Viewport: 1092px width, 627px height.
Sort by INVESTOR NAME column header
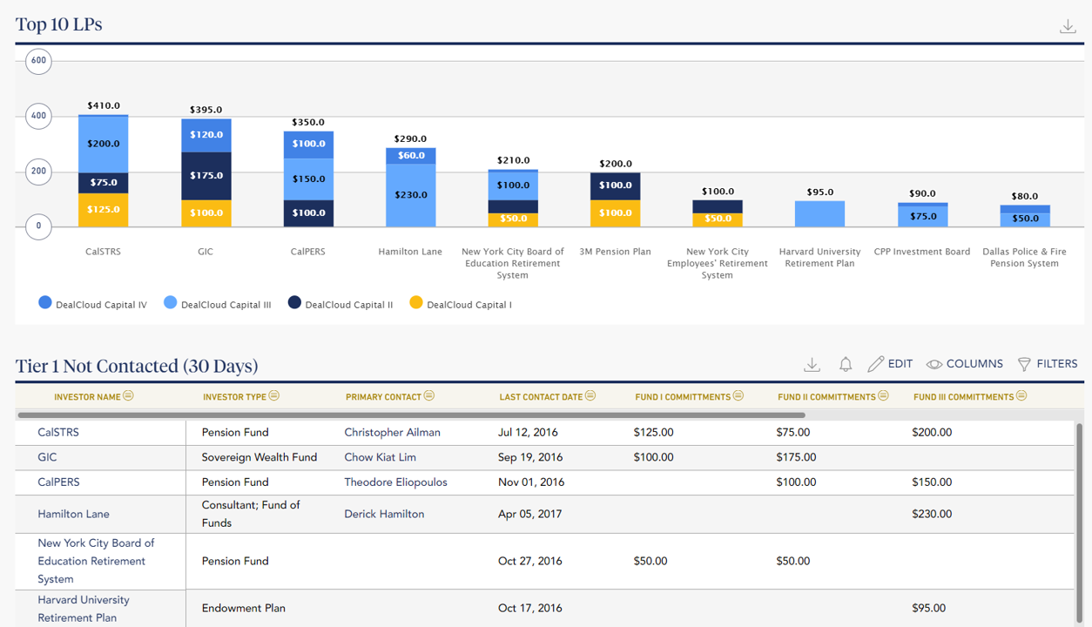(x=87, y=397)
